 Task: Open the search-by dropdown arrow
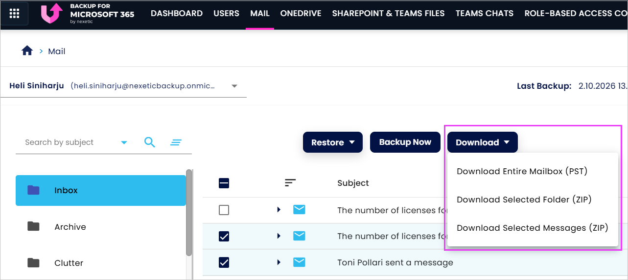124,142
